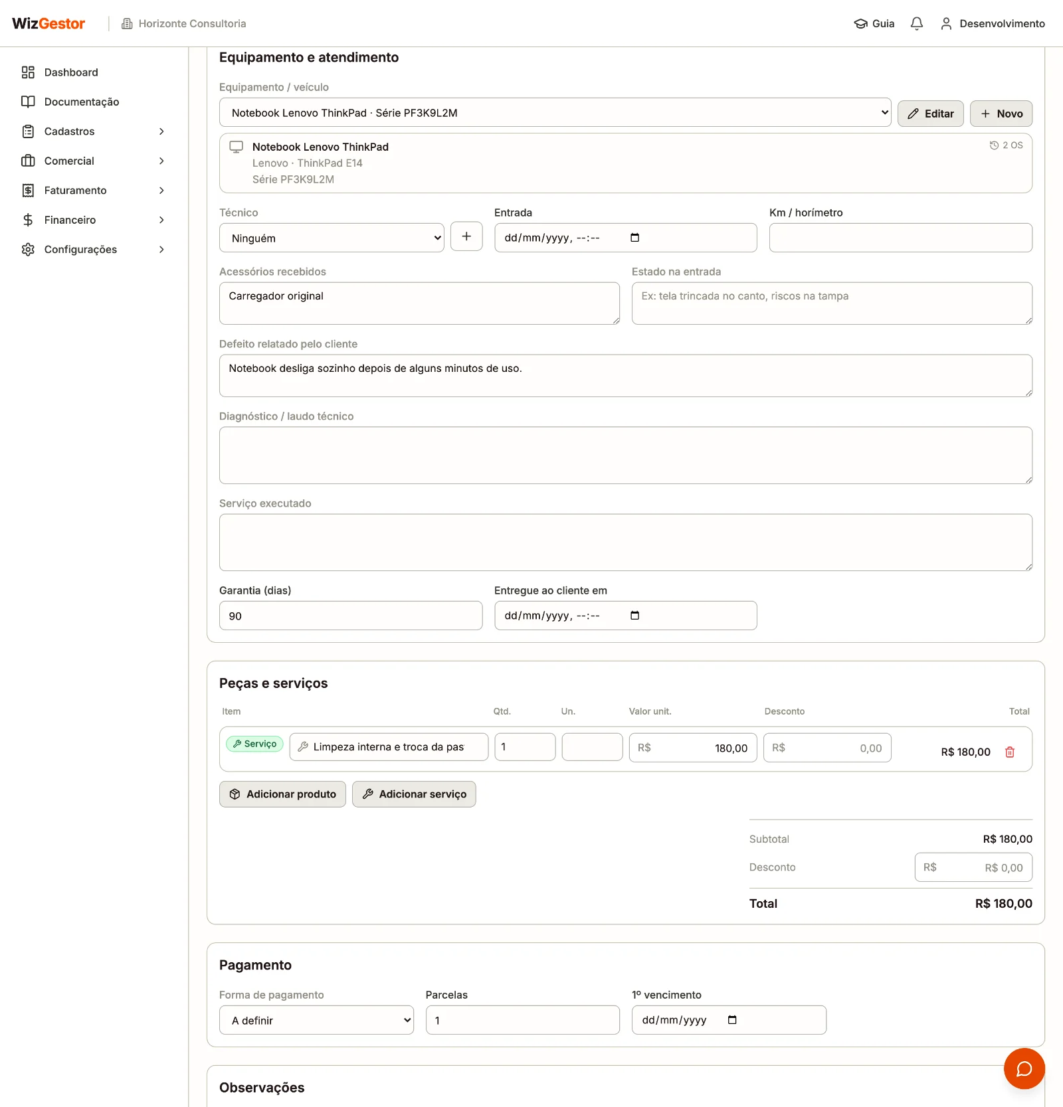The image size is (1063, 1107).
Task: Open the 1º vencimento calendar picker icon
Action: pos(732,1020)
